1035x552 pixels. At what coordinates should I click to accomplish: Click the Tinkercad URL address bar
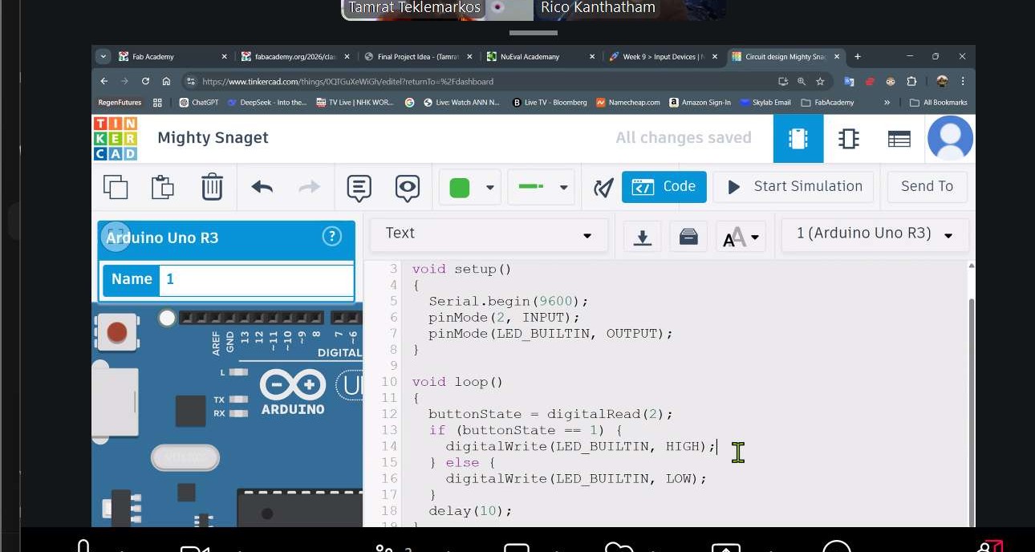481,81
